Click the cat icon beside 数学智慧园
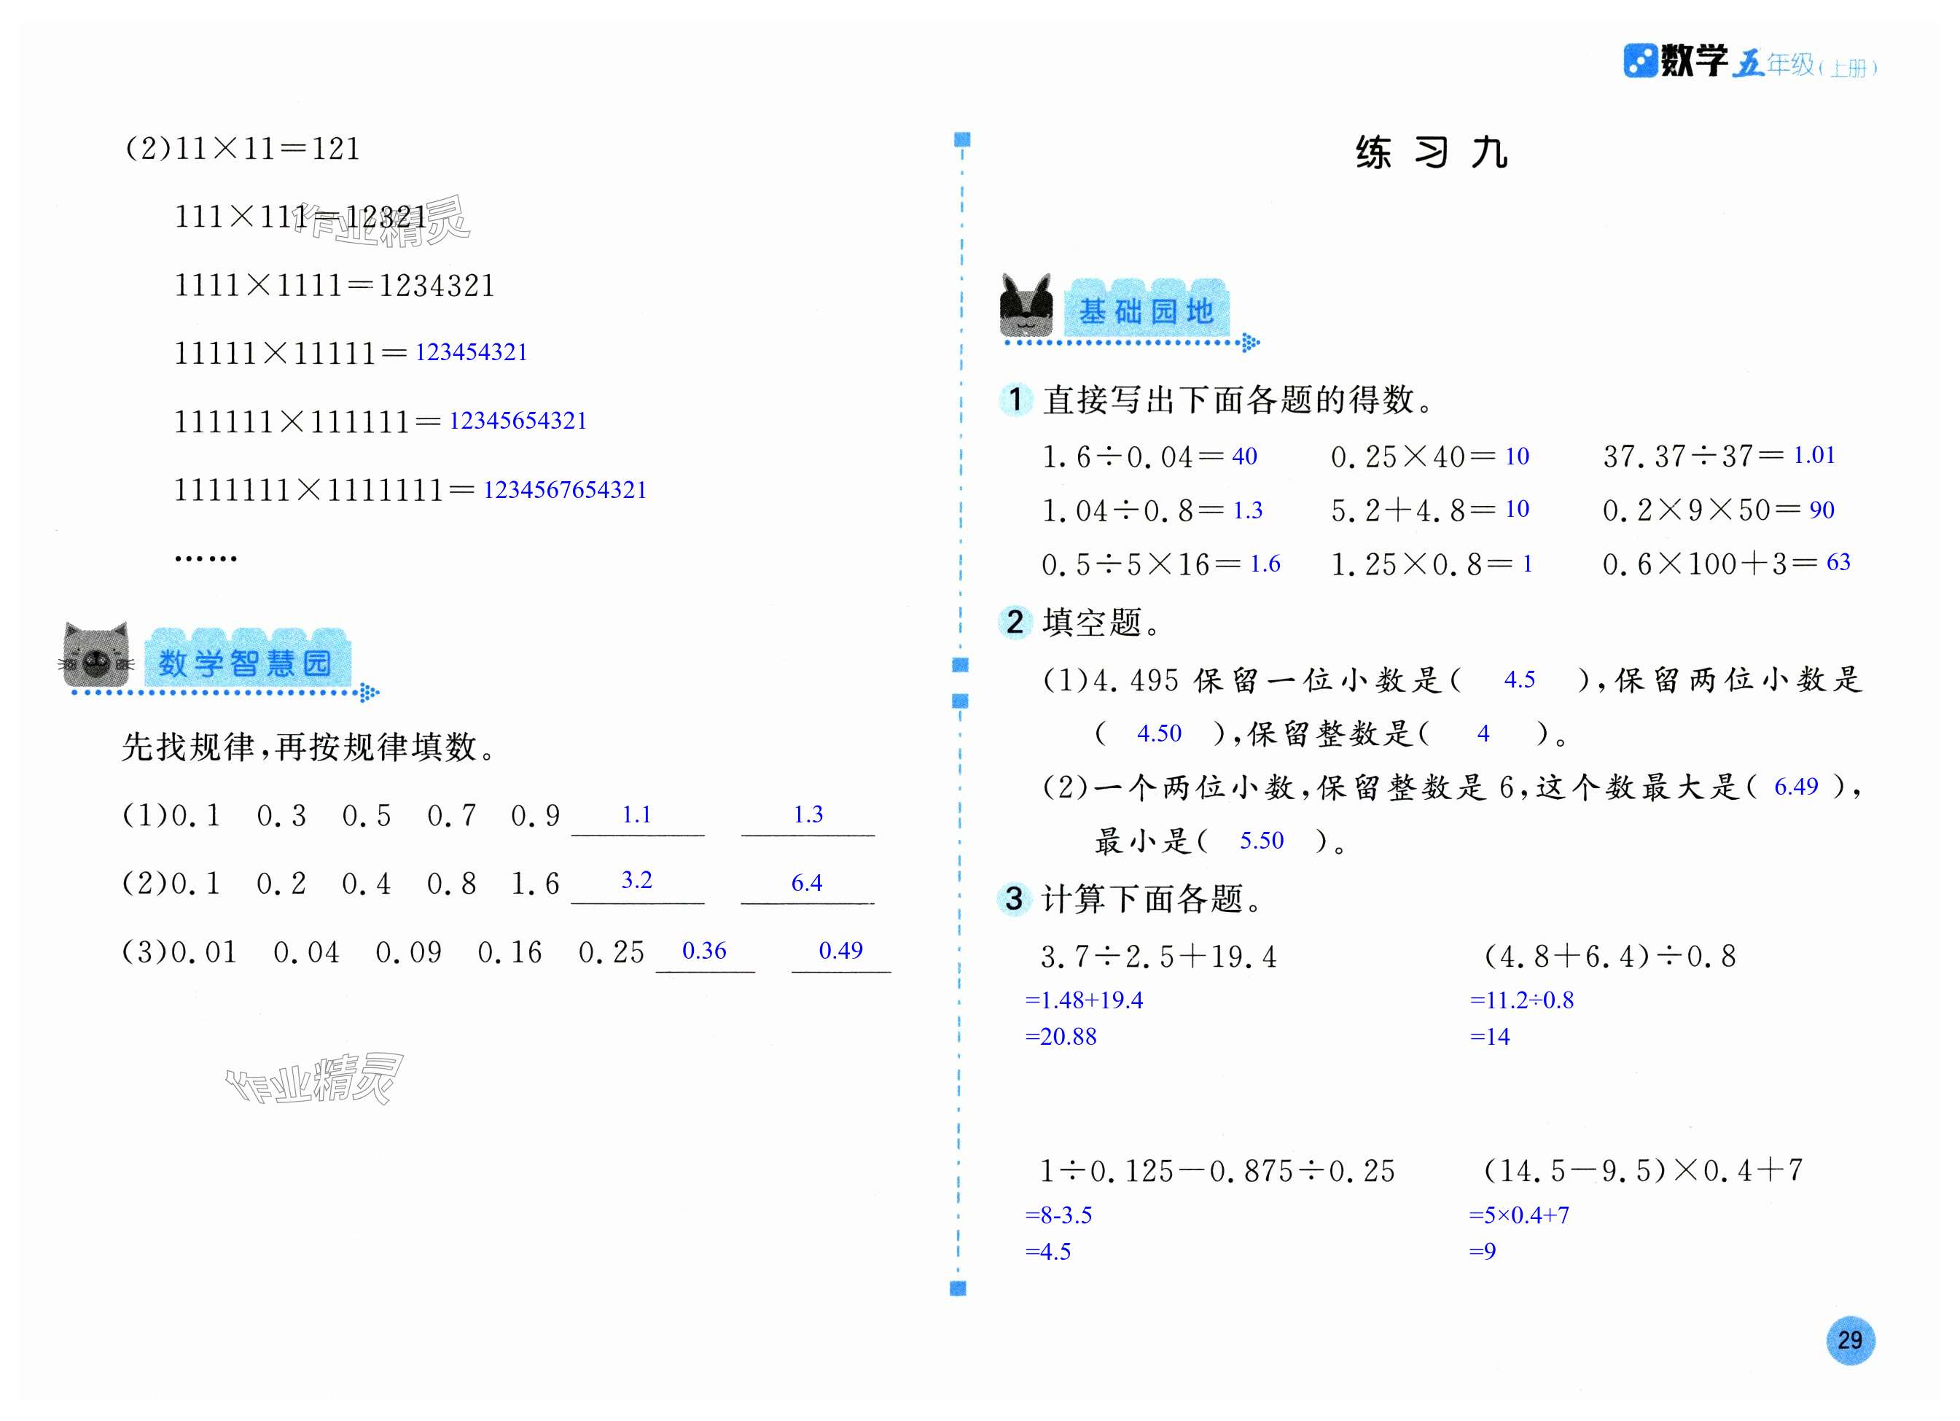This screenshot has width=1960, height=1421. coord(96,655)
